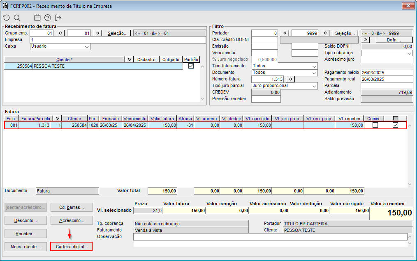Click Seleção button in Recebimento de fatura

117,33
